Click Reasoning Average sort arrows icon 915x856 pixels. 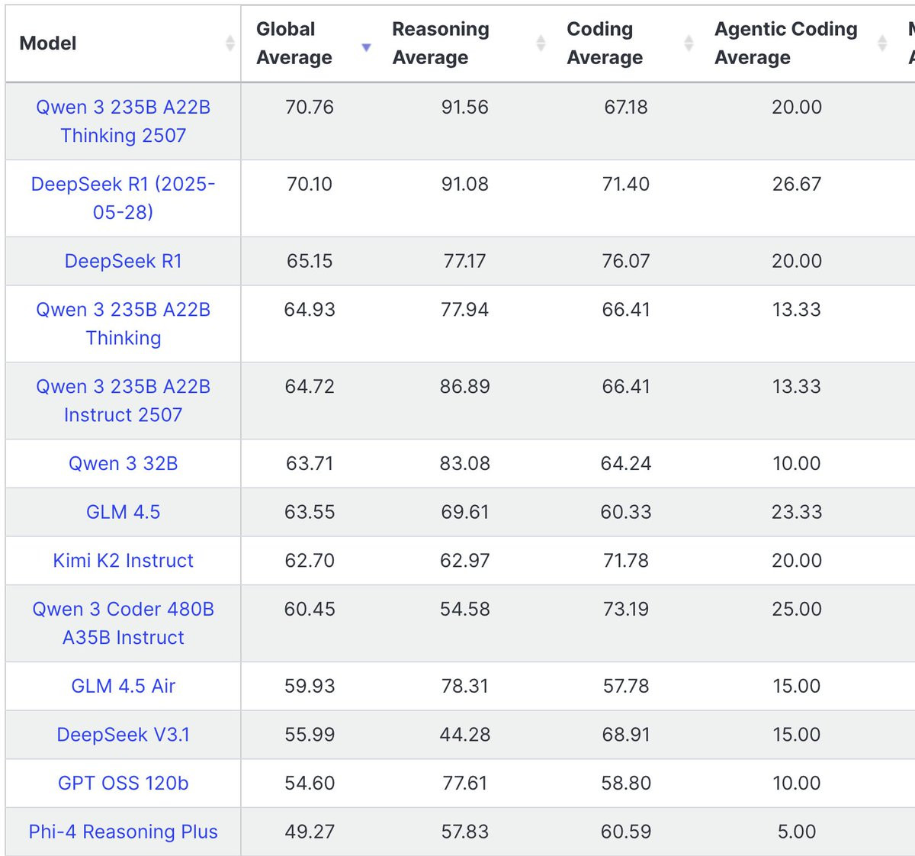(541, 43)
